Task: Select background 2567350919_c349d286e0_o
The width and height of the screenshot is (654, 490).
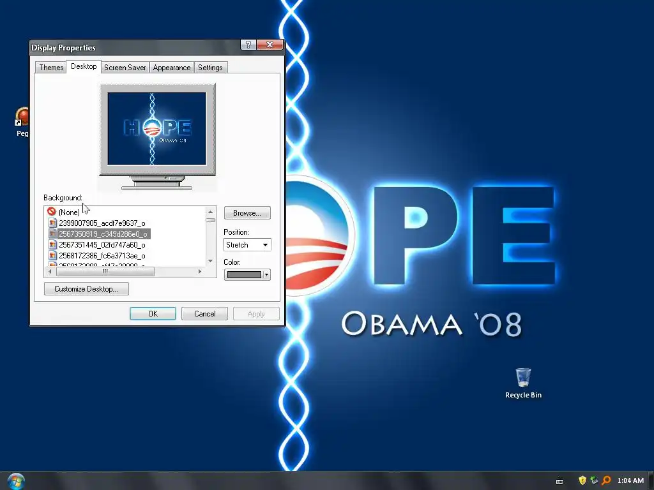Action: (103, 234)
